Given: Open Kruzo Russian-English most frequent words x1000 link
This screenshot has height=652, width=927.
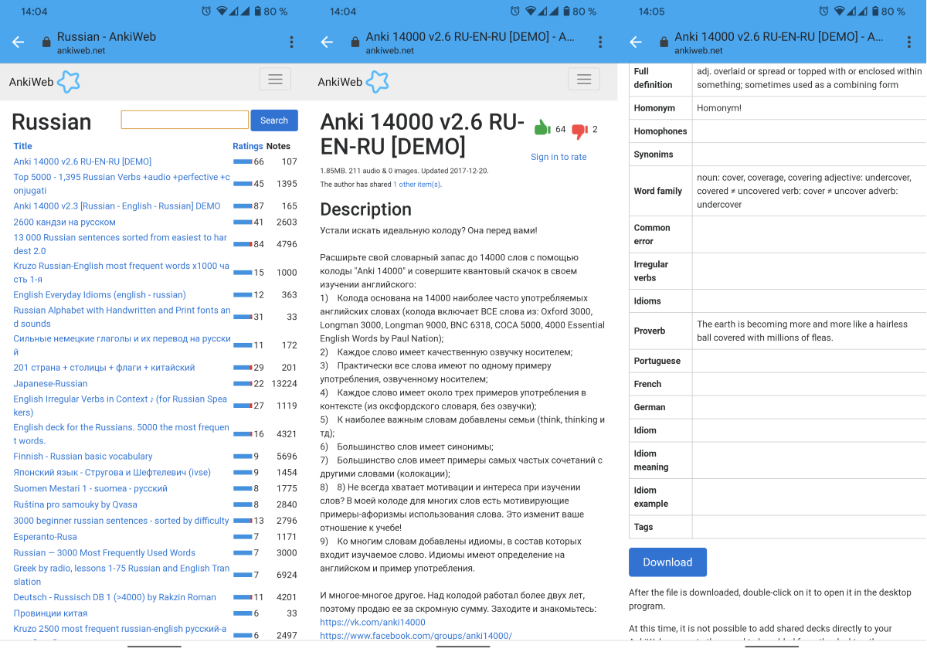Looking at the screenshot, I should tap(121, 273).
